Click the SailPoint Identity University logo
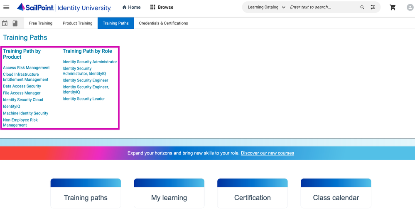This screenshot has width=415, height=209. click(64, 7)
